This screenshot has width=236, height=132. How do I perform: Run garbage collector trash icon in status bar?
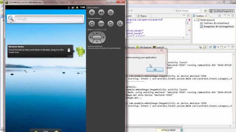pos(182,130)
